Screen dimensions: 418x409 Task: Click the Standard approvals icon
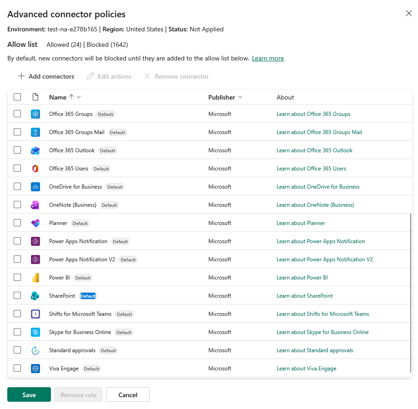35,350
